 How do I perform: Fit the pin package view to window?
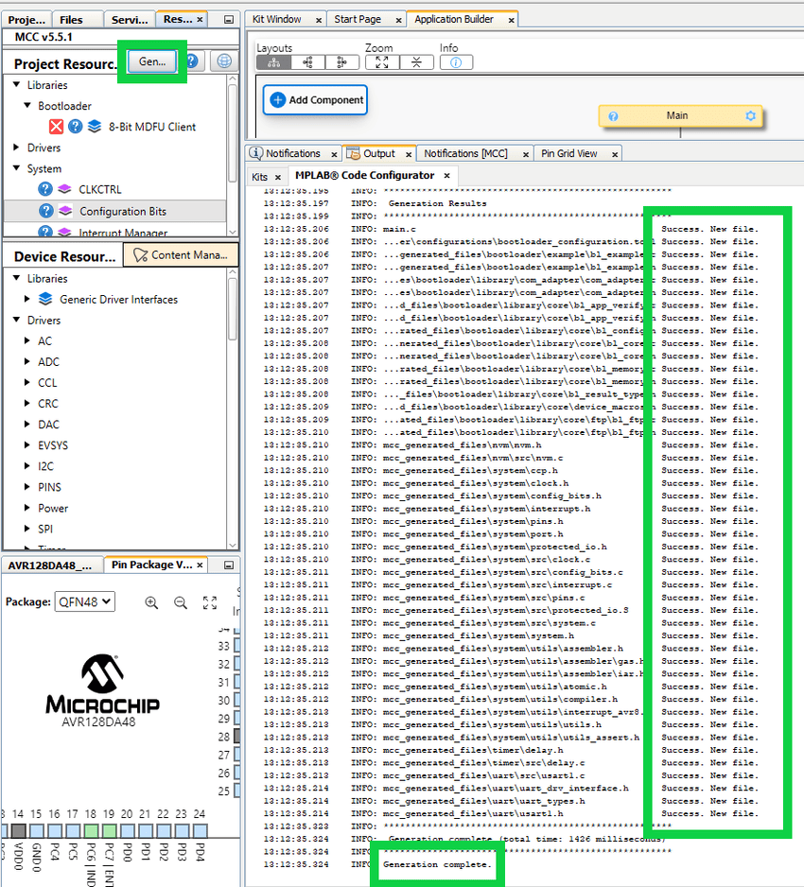[210, 602]
